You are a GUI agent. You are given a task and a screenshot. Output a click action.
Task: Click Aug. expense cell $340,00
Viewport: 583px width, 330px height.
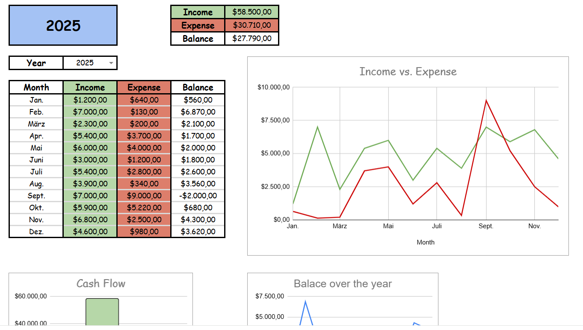[144, 184]
